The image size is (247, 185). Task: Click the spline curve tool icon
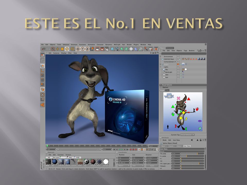tap(117, 49)
